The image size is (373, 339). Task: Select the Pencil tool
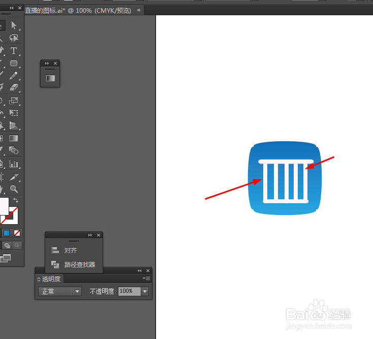[14, 76]
